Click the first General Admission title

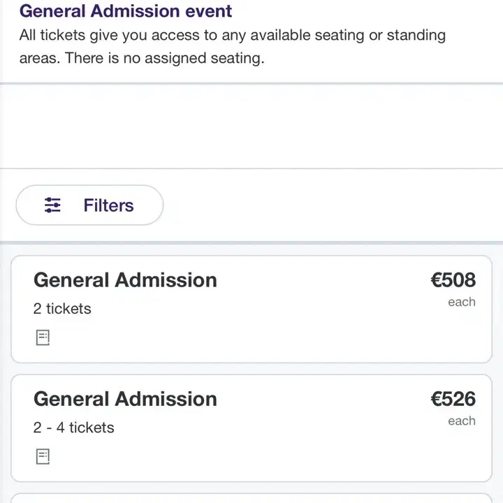[x=126, y=280]
